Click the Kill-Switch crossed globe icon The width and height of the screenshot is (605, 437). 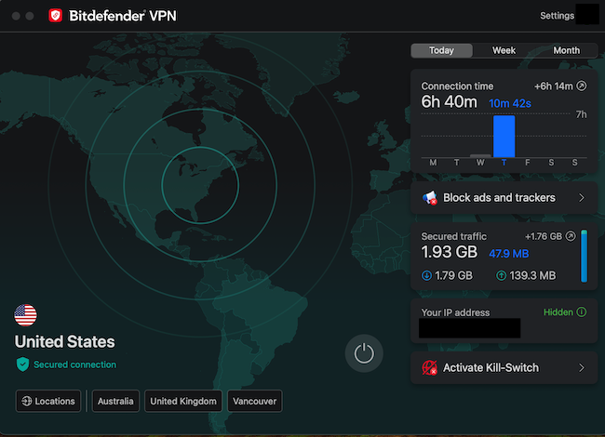[x=429, y=367]
